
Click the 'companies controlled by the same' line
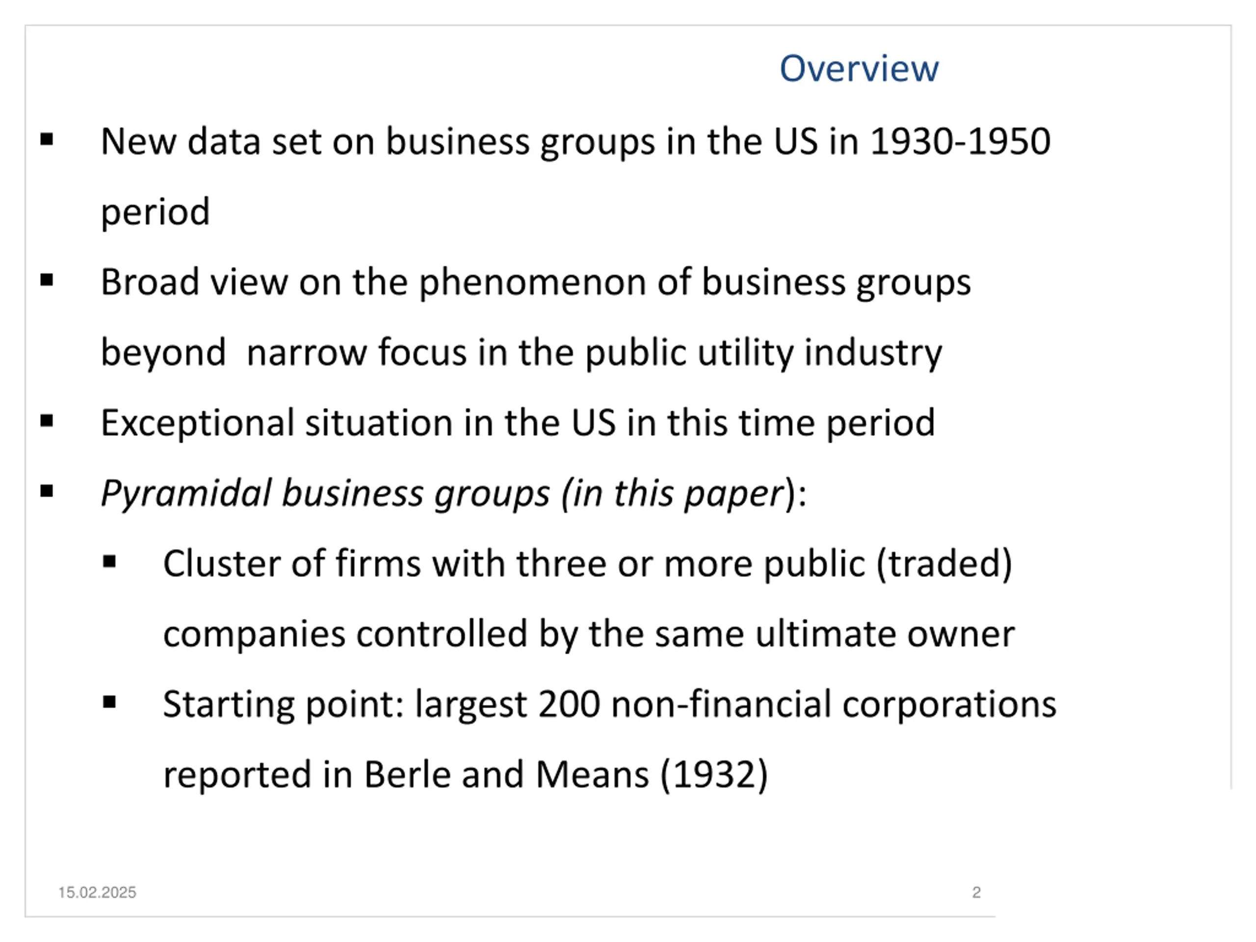pyautogui.click(x=589, y=634)
